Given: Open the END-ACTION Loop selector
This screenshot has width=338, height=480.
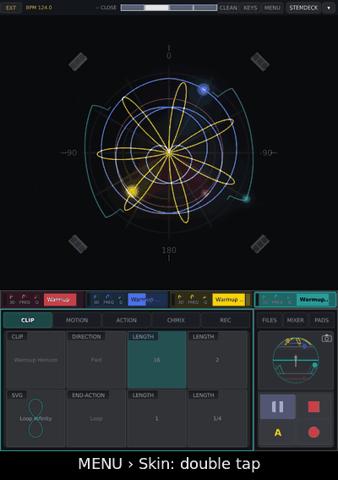Looking at the screenshot, I should pyautogui.click(x=96, y=418).
